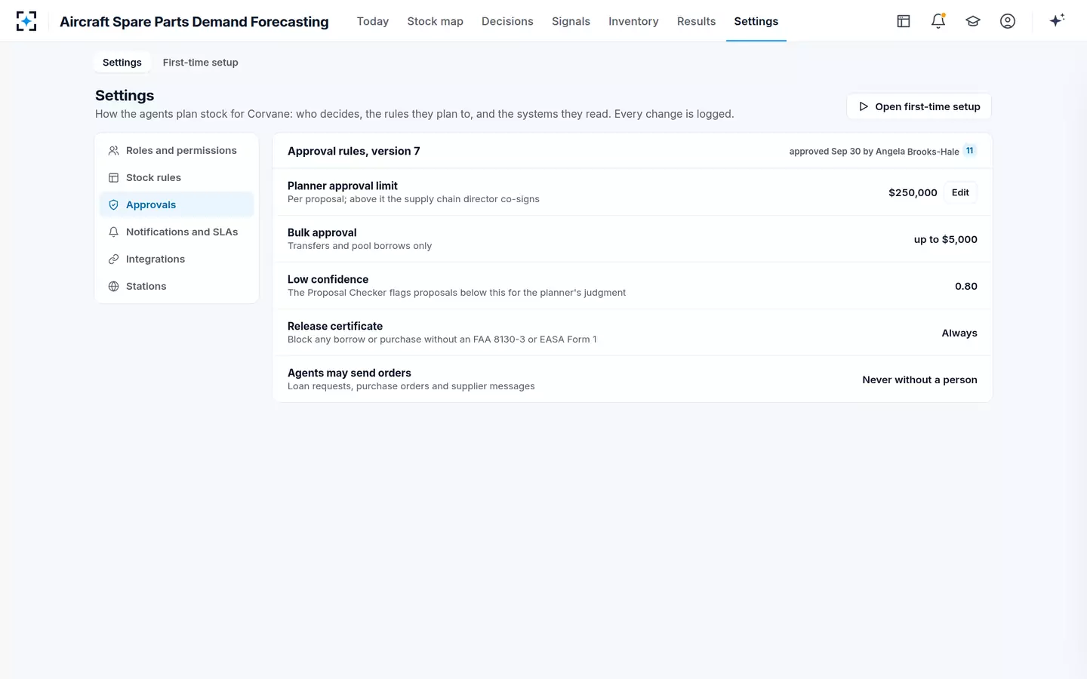
Task: Click the 0.80 low confidence value
Action: coord(966,287)
